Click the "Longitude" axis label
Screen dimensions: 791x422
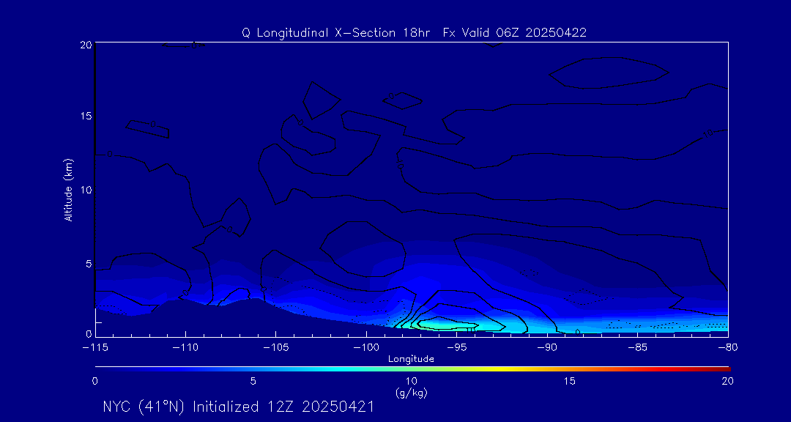click(411, 359)
